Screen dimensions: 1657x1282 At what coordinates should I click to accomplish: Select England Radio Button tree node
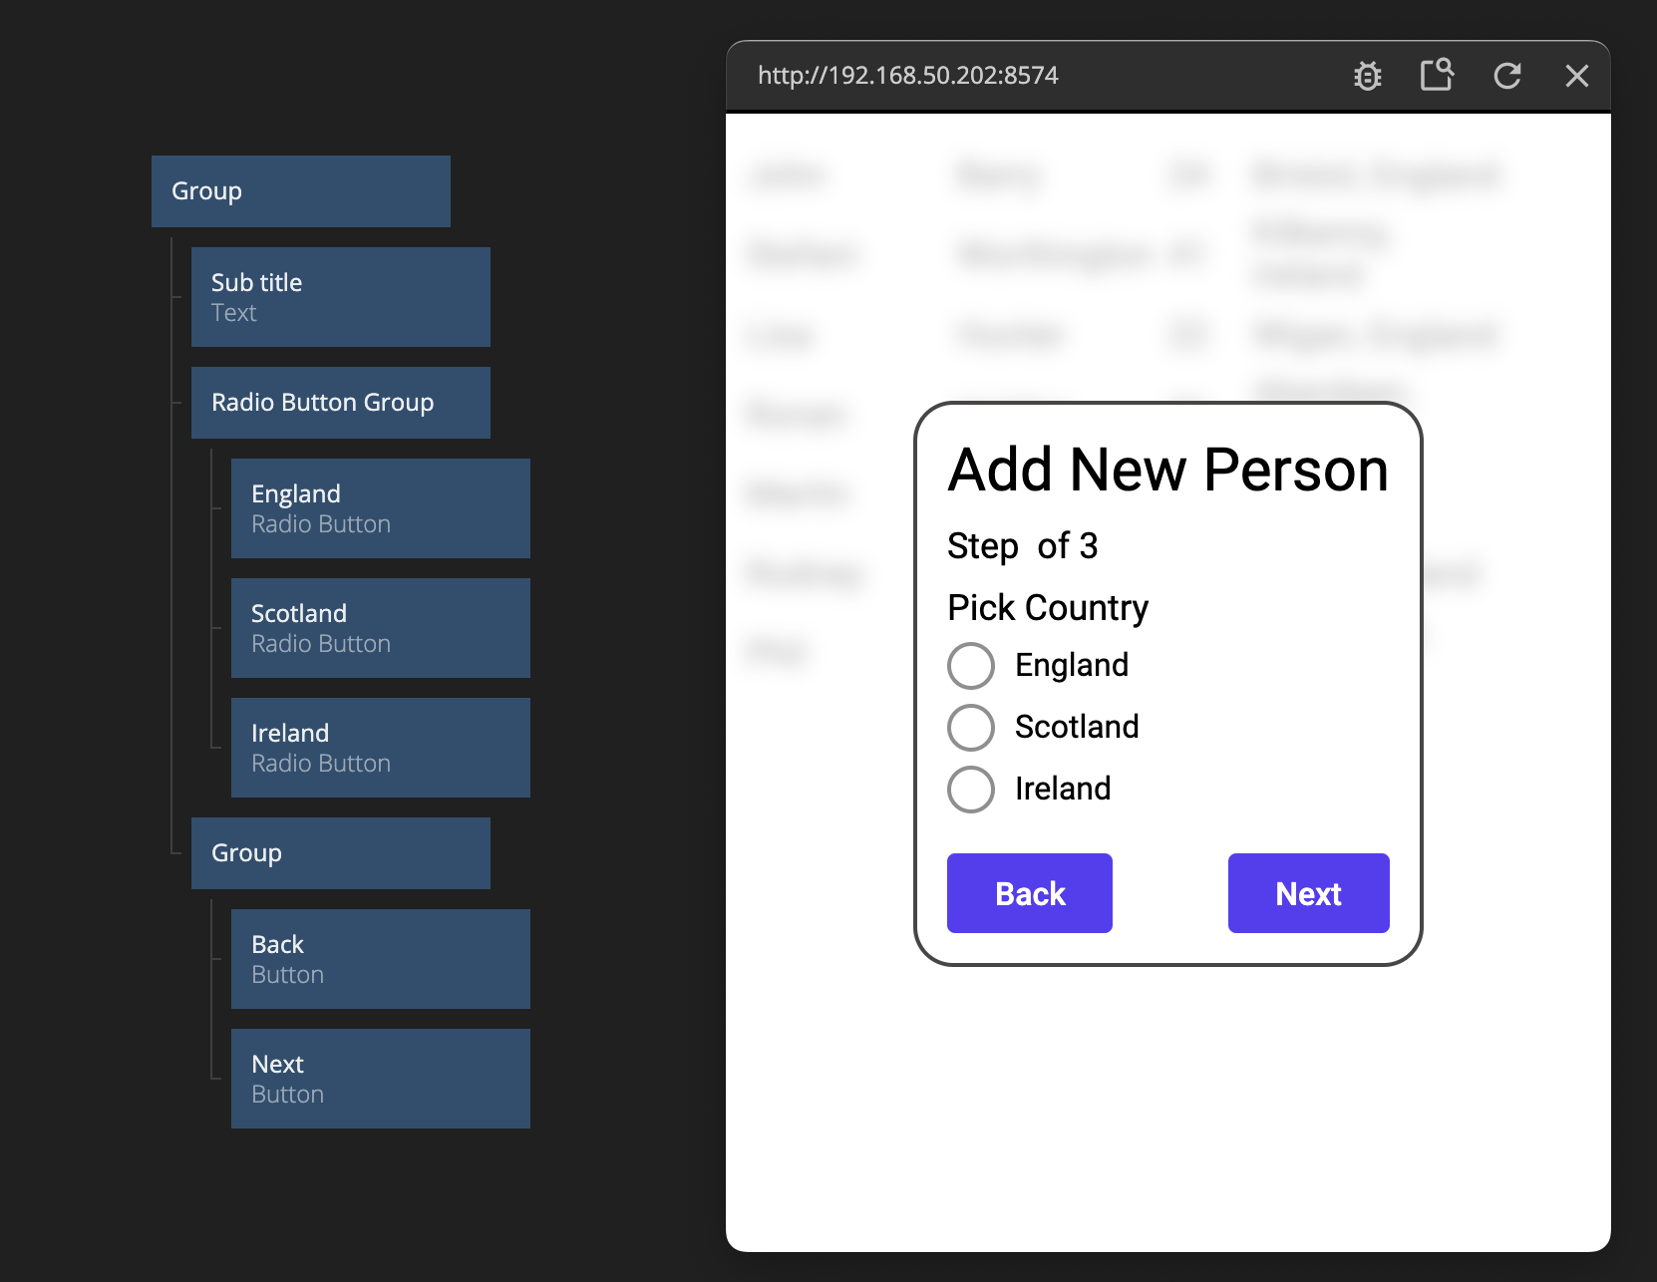(380, 508)
